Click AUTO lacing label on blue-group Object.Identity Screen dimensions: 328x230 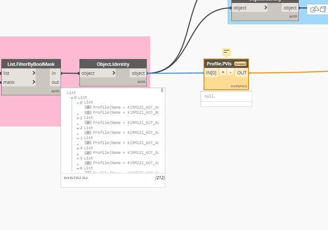(293, 16)
